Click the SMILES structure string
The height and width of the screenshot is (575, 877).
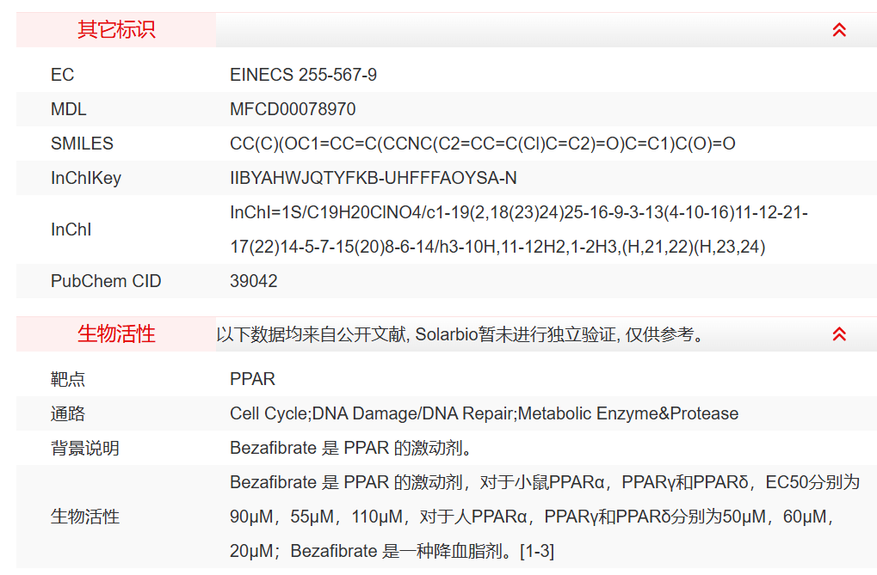[482, 144]
